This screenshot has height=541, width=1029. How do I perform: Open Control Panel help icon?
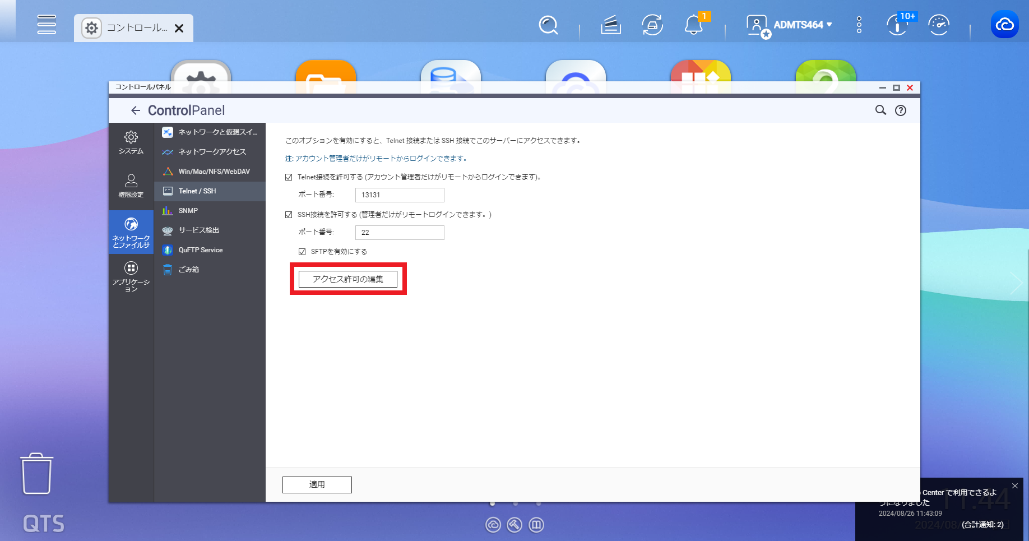pyautogui.click(x=901, y=110)
